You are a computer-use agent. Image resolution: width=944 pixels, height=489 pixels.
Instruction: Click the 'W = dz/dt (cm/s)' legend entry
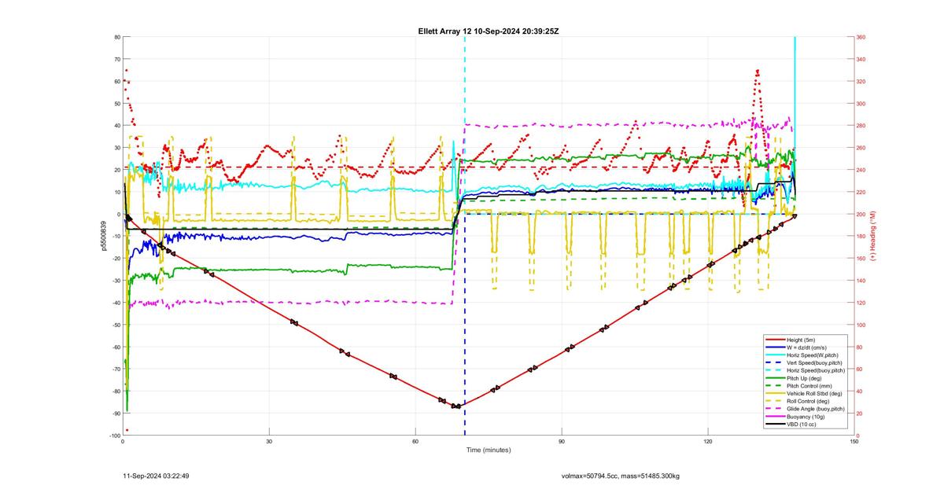(806, 347)
